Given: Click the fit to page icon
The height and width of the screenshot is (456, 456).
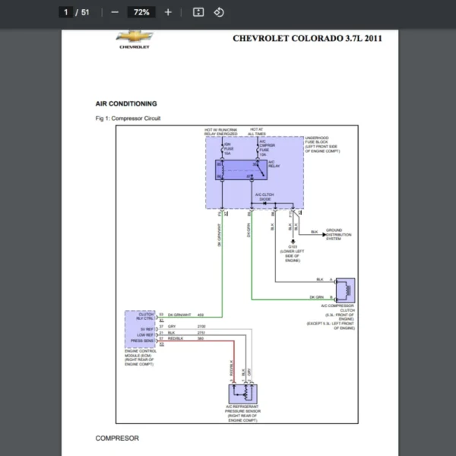Looking at the screenshot, I should point(198,12).
